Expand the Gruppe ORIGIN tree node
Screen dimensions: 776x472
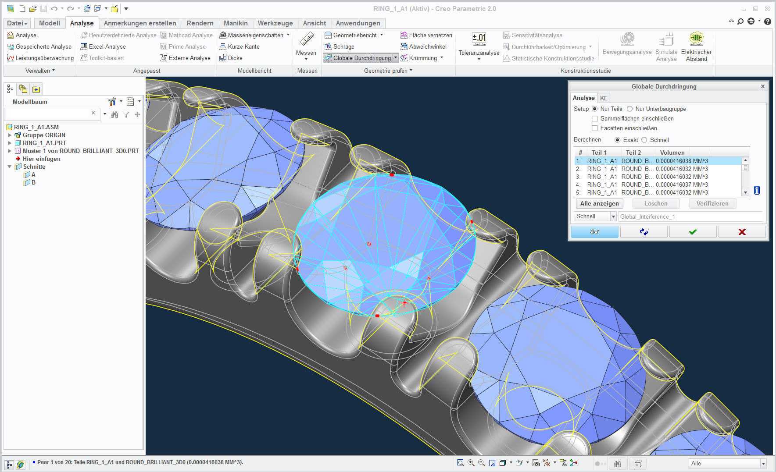pos(10,135)
